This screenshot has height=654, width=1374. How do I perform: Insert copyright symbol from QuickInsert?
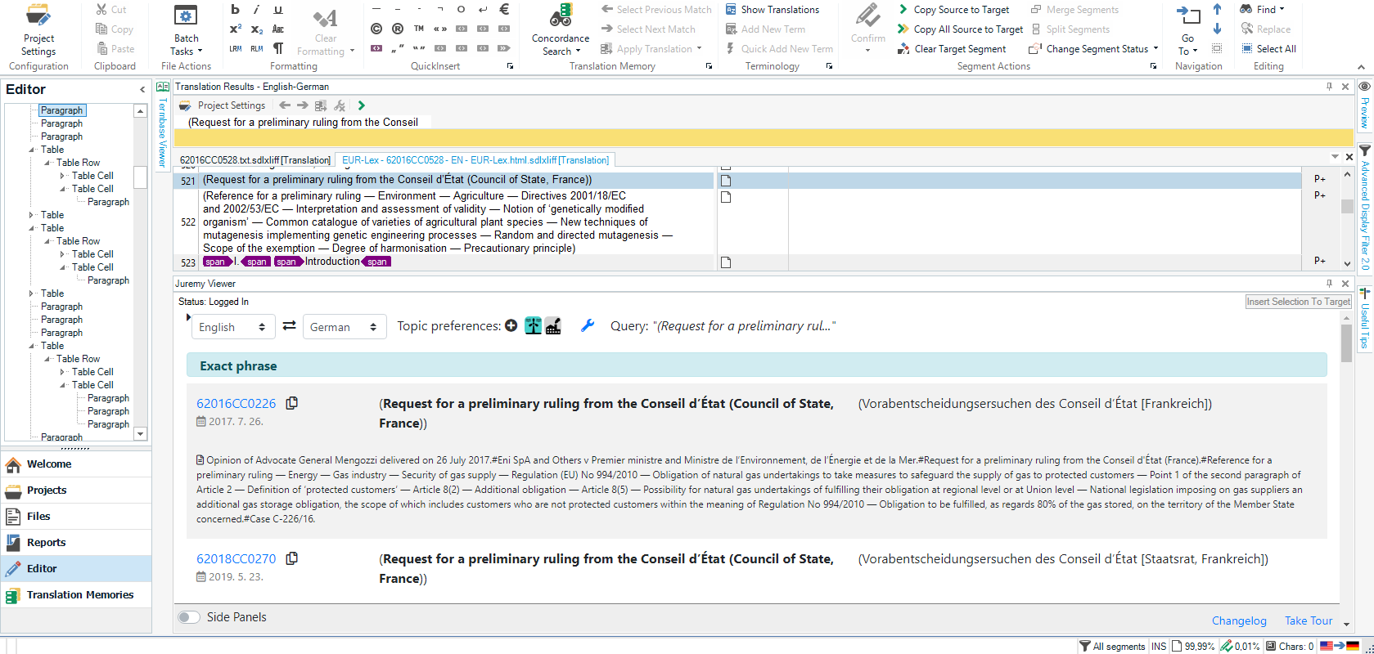point(376,29)
